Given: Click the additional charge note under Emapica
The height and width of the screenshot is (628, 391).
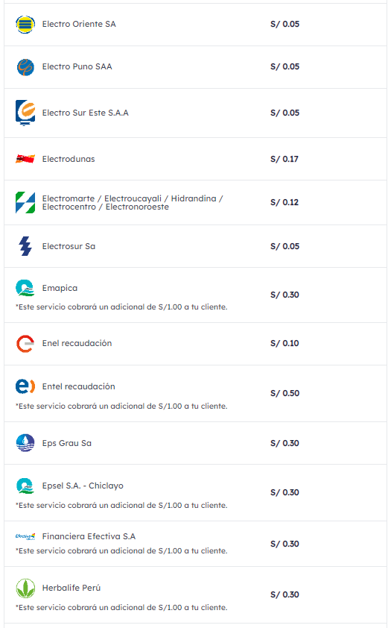Looking at the screenshot, I should [x=121, y=307].
